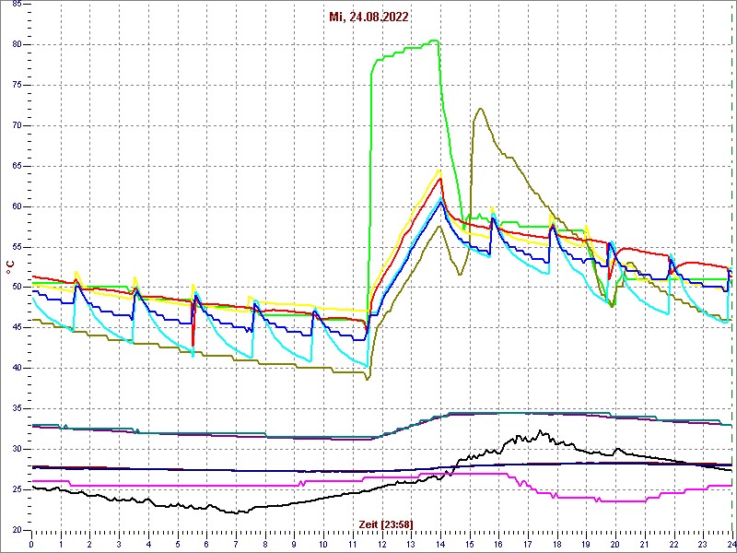737x553 pixels.
Task: Click hour 21 on the time axis
Action: pos(644,544)
